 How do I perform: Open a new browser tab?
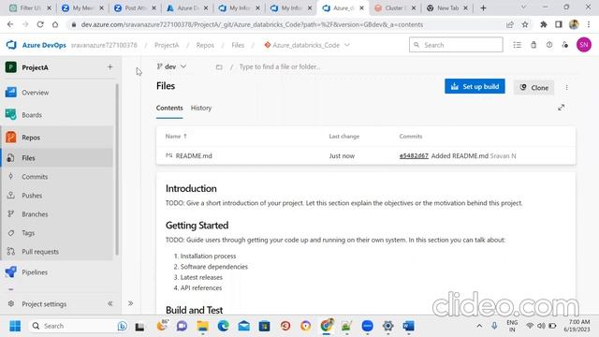(x=483, y=8)
